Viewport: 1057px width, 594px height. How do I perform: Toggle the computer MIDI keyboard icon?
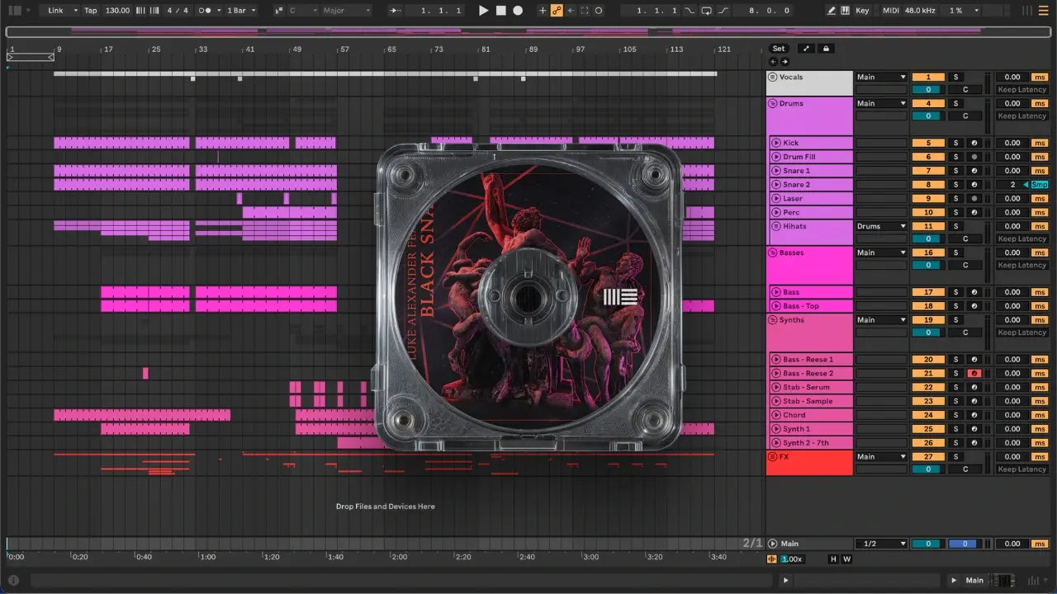click(x=845, y=11)
